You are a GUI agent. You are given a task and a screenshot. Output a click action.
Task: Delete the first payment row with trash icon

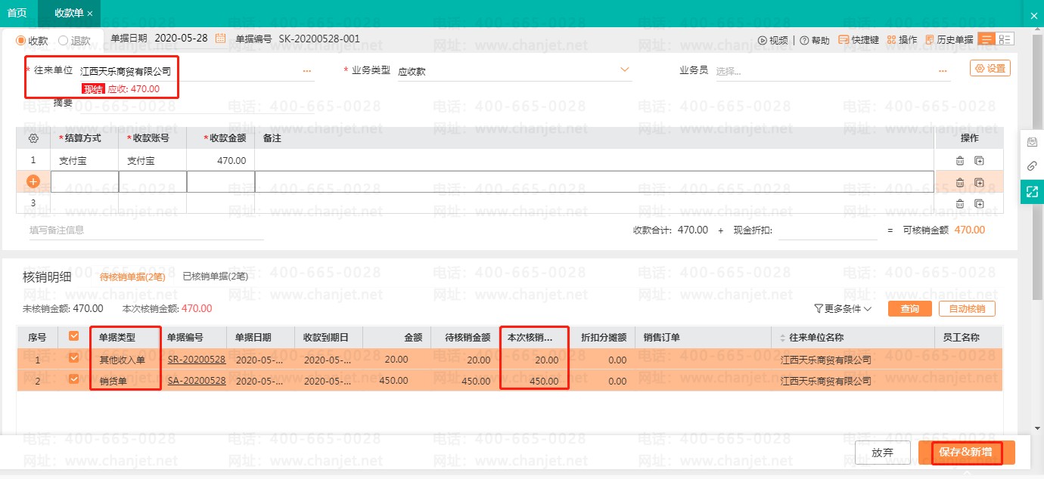click(960, 161)
